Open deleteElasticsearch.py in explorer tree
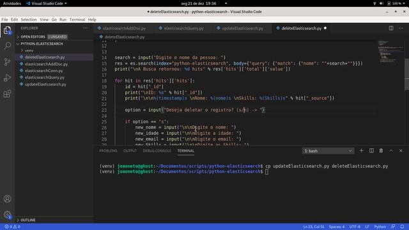The width and height of the screenshot is (409, 230). pyautogui.click(x=45, y=57)
